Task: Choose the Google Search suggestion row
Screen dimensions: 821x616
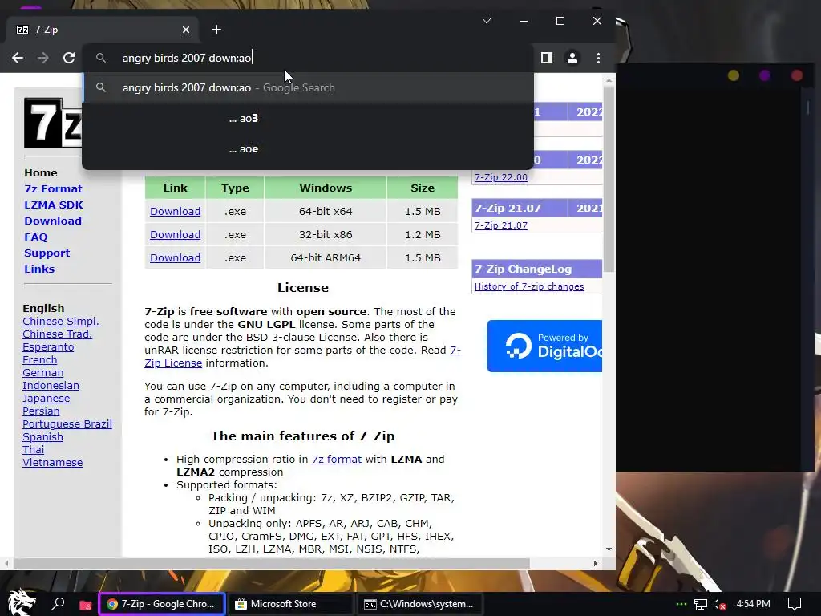Action: 308,87
